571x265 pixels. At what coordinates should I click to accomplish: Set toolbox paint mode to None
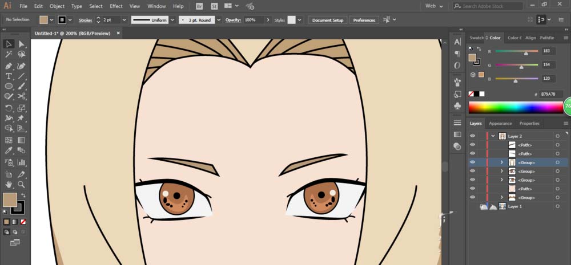23,222
